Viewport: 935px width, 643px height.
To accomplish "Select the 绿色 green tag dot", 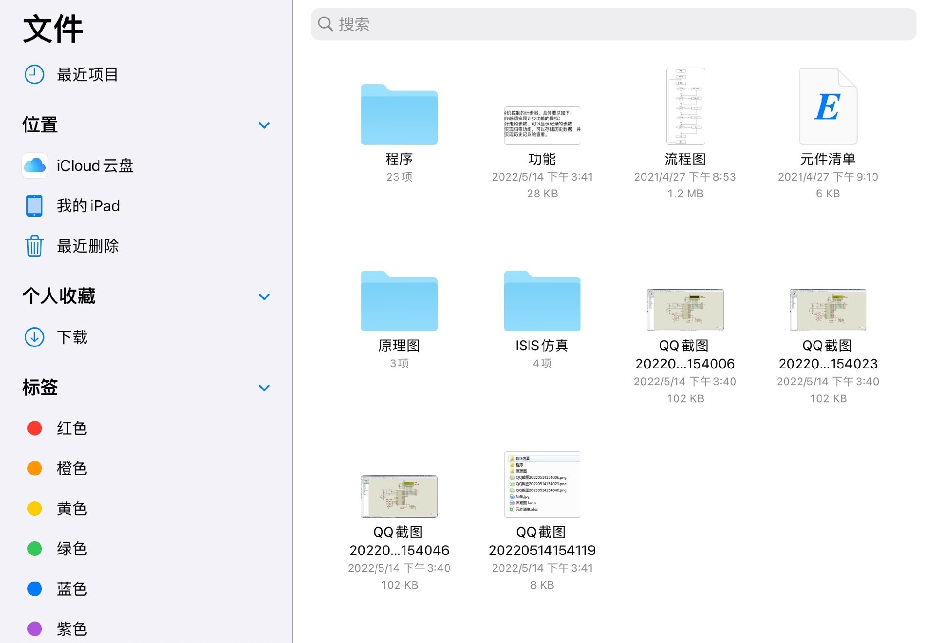I will point(35,548).
